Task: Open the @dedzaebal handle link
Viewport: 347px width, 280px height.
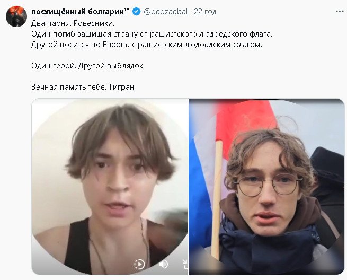Action: click(x=165, y=12)
